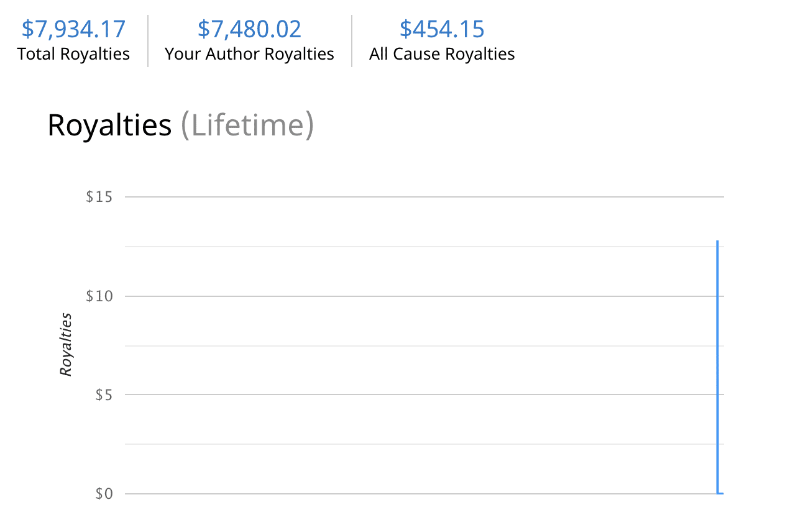Click divider between Author and Cause Royalties
This screenshot has width=798, height=528.
click(x=352, y=41)
